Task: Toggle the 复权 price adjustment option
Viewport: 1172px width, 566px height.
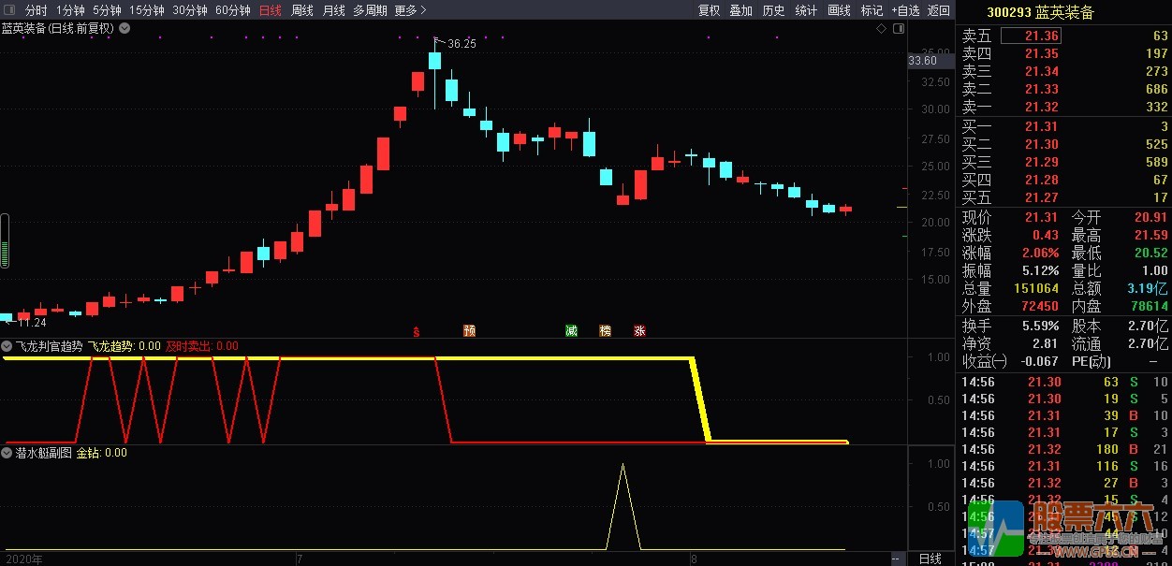Action: pos(710,10)
